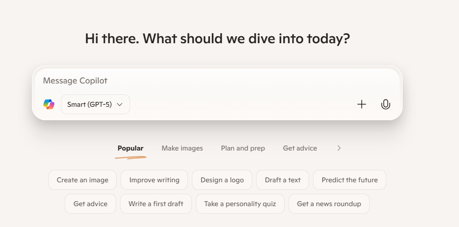The image size is (459, 227).
Task: Click the "Hi there" greeting heading
Action: pyautogui.click(x=217, y=38)
